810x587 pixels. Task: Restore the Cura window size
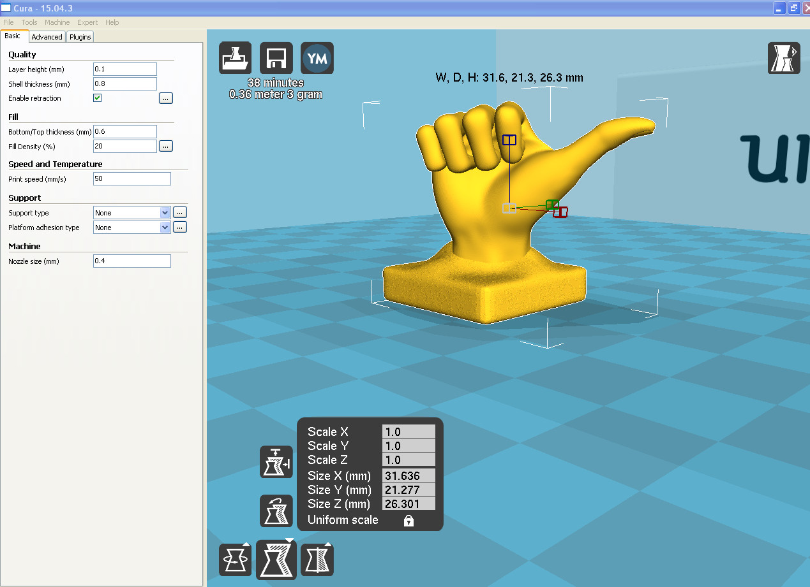point(793,8)
